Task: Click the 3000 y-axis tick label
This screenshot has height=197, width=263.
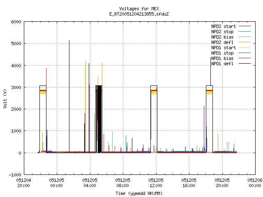Action: click(16, 87)
